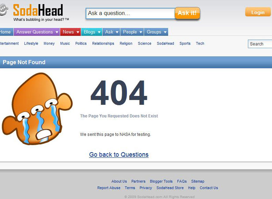
Task: Open the Partners footer link
Action: pos(138,181)
